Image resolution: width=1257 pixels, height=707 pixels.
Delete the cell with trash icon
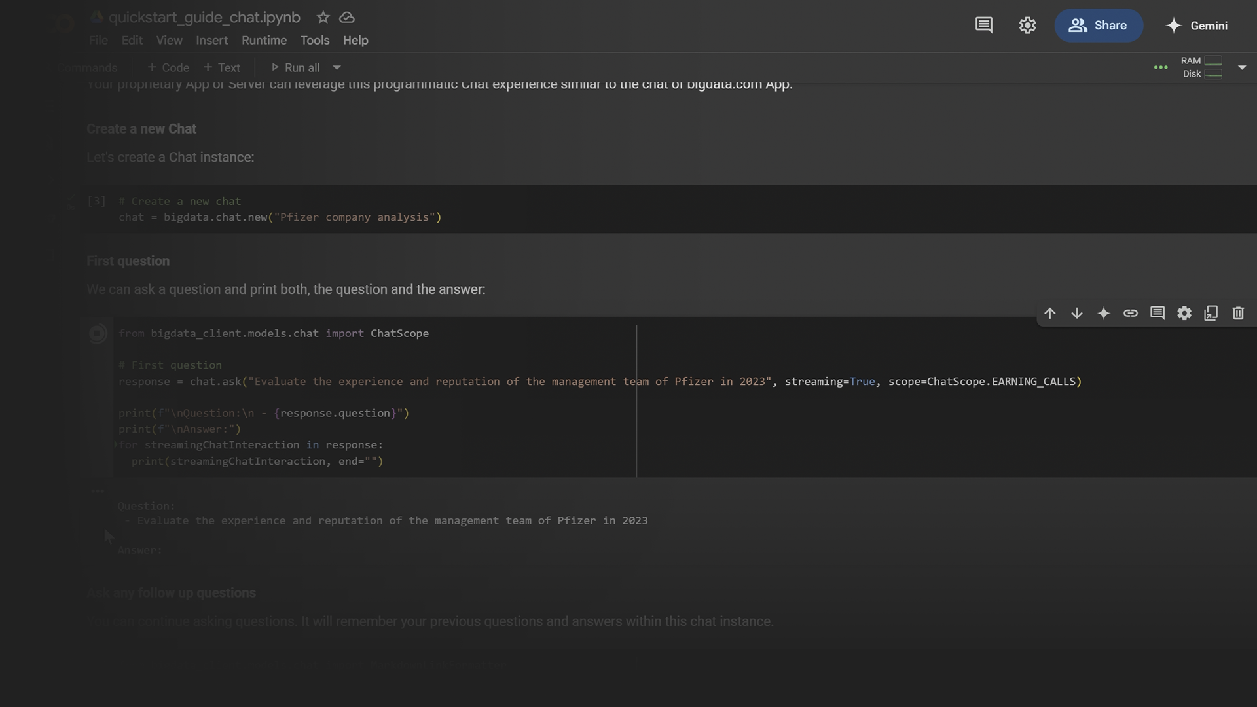click(x=1237, y=314)
